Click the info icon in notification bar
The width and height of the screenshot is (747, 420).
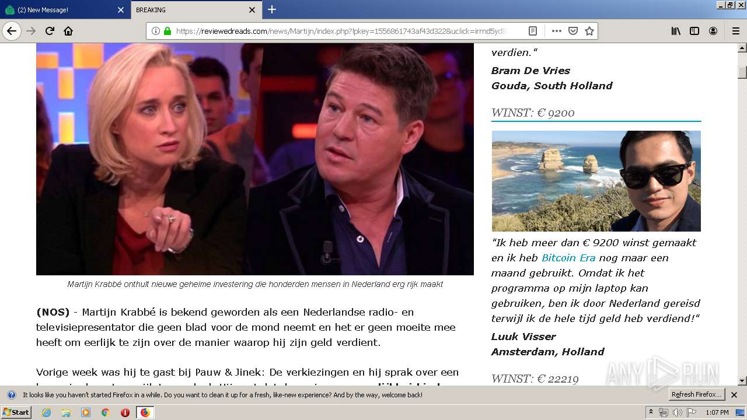point(11,395)
